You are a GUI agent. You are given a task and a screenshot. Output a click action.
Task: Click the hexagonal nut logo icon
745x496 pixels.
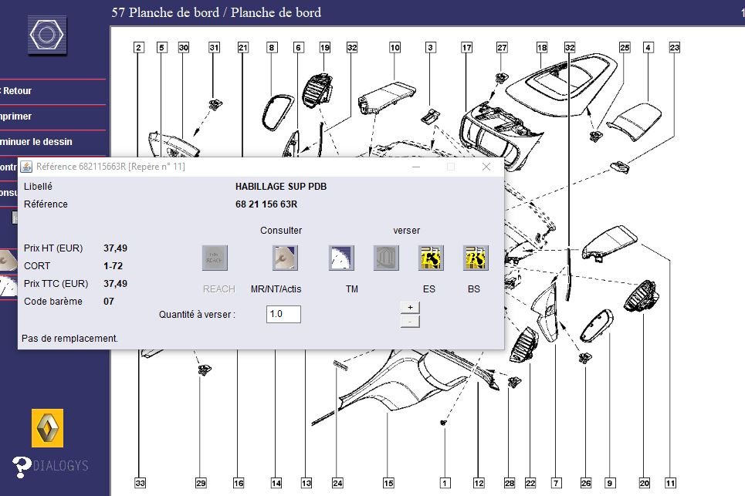point(48,35)
